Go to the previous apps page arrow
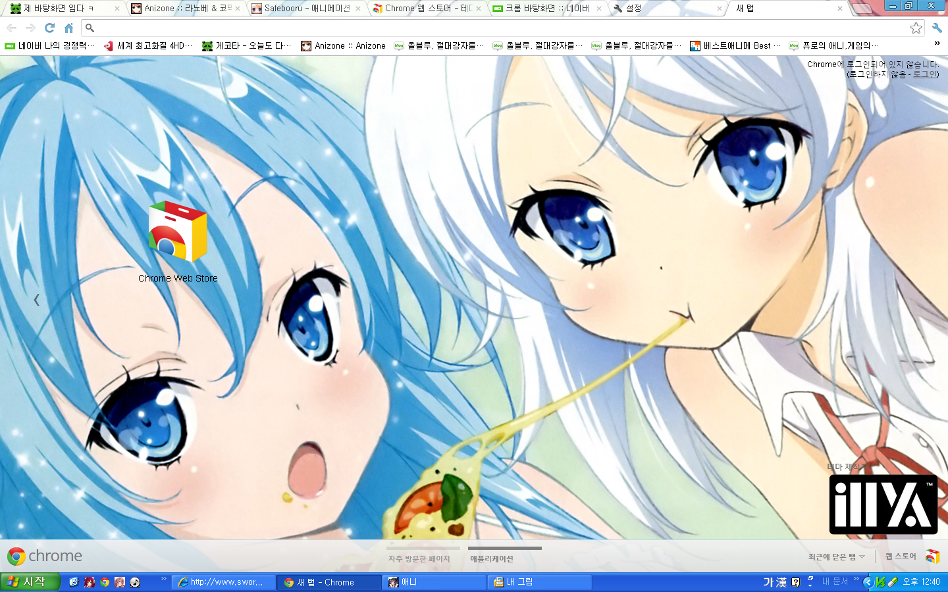This screenshot has height=592, width=948. (x=36, y=300)
